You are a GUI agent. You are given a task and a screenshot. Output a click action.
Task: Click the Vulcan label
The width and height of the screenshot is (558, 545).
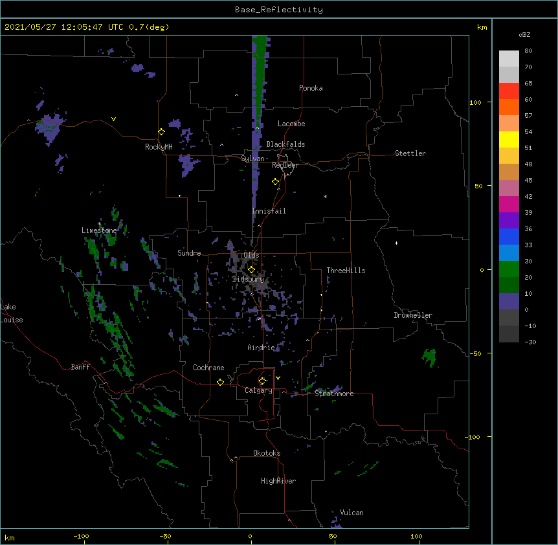(352, 513)
